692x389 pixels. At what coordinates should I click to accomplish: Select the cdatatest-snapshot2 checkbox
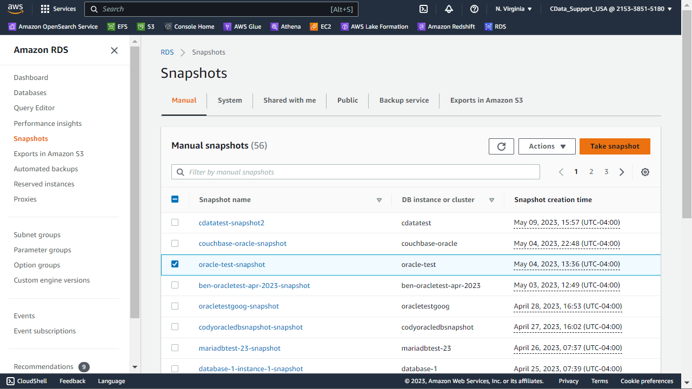point(175,222)
